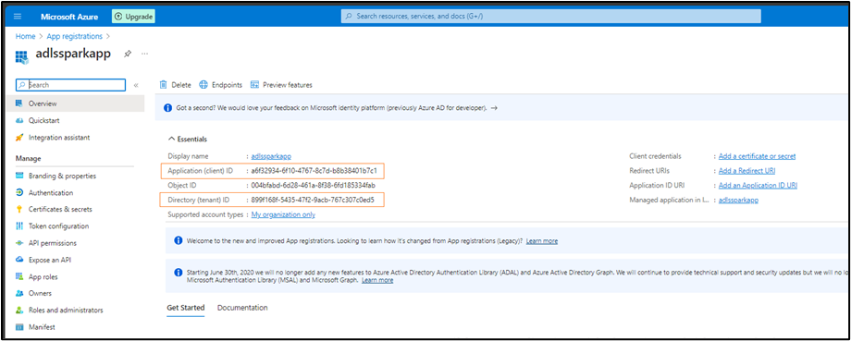Click the feedback banner arrow
This screenshot has width=851, height=341.
(494, 108)
